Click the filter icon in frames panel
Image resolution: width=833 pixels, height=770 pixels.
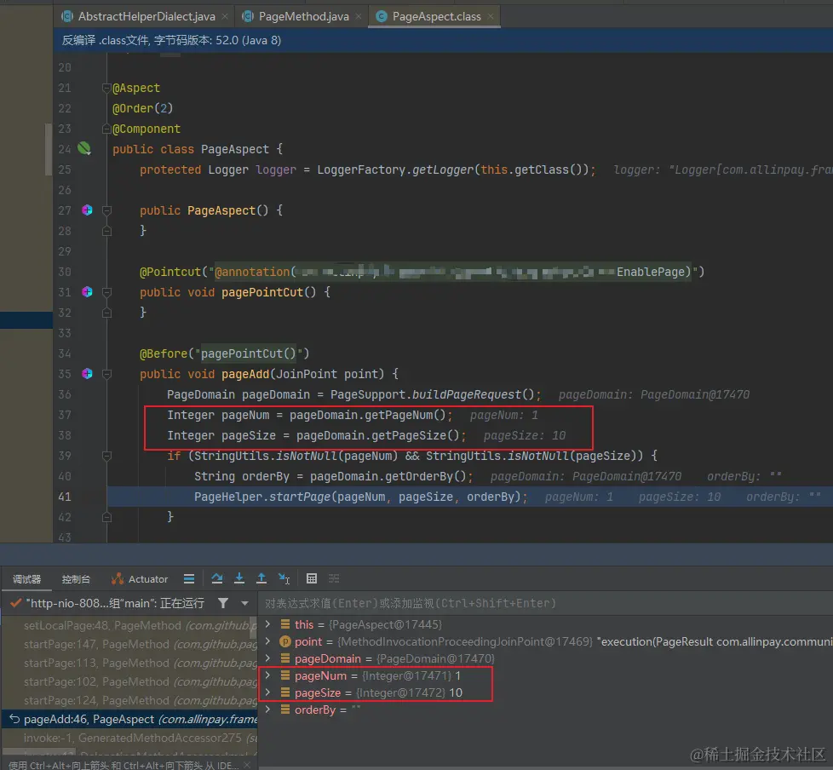tap(223, 603)
